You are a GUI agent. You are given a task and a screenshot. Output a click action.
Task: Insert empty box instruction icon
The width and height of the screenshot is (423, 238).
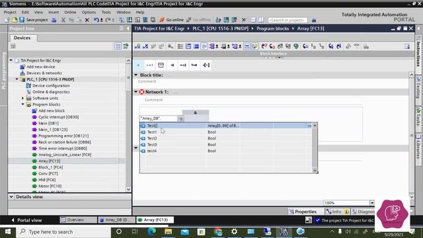[161, 65]
